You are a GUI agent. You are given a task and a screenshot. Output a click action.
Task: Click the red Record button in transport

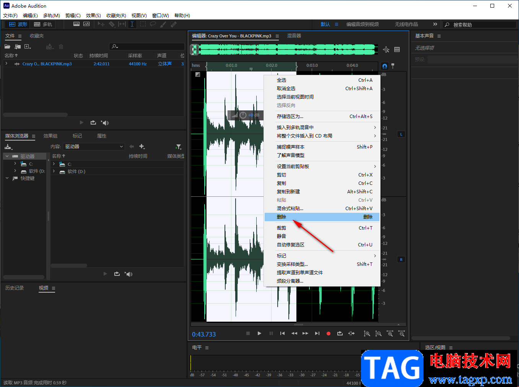[328, 334]
